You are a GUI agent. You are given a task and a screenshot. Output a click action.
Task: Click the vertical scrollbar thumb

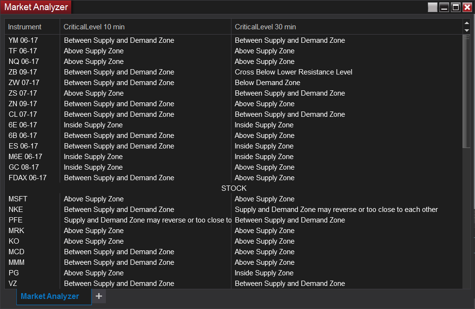(466, 91)
